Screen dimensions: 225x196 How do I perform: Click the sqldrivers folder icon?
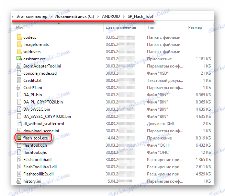click(19, 51)
